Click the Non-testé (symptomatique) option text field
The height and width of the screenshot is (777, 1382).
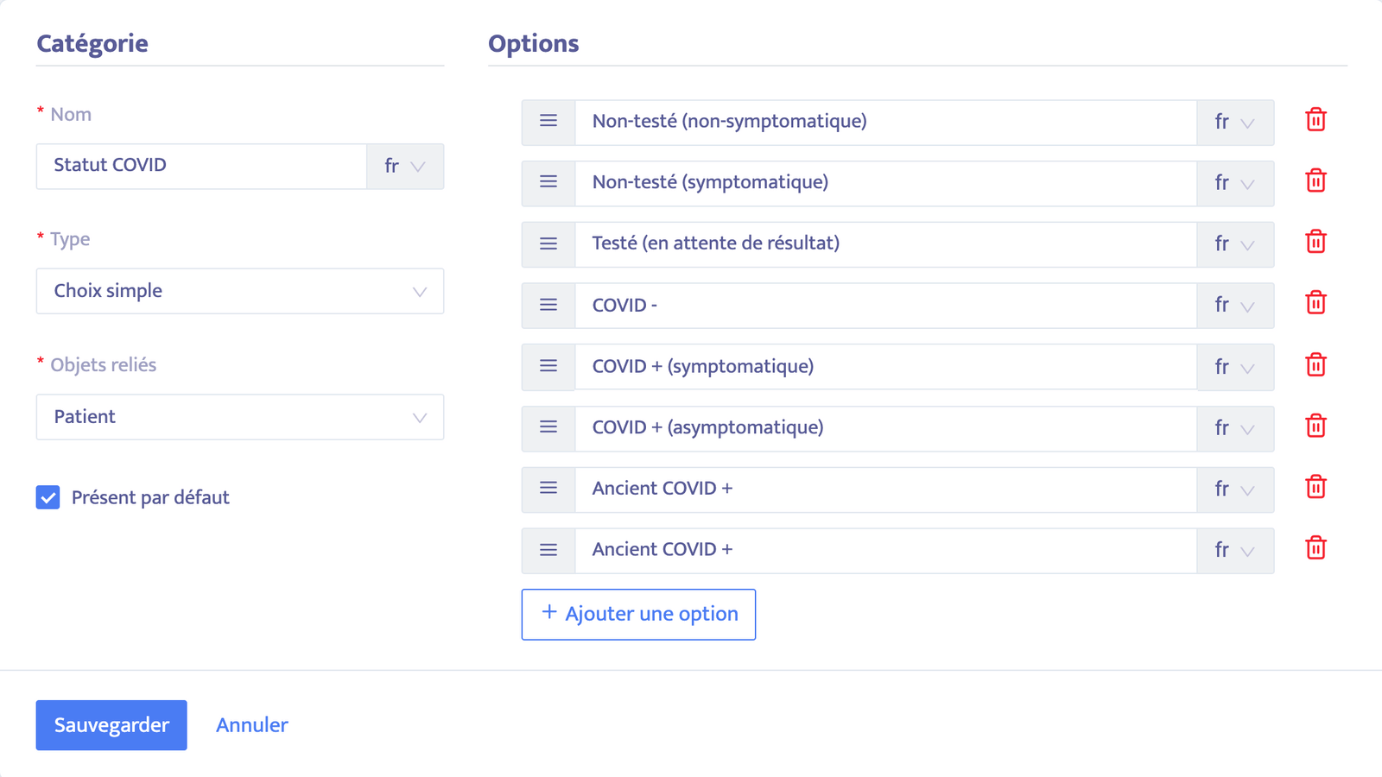885,183
